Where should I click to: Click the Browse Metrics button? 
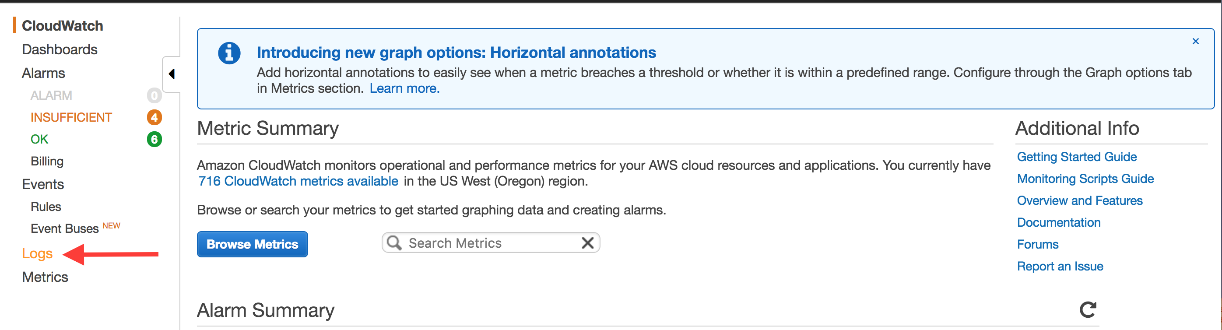click(252, 244)
